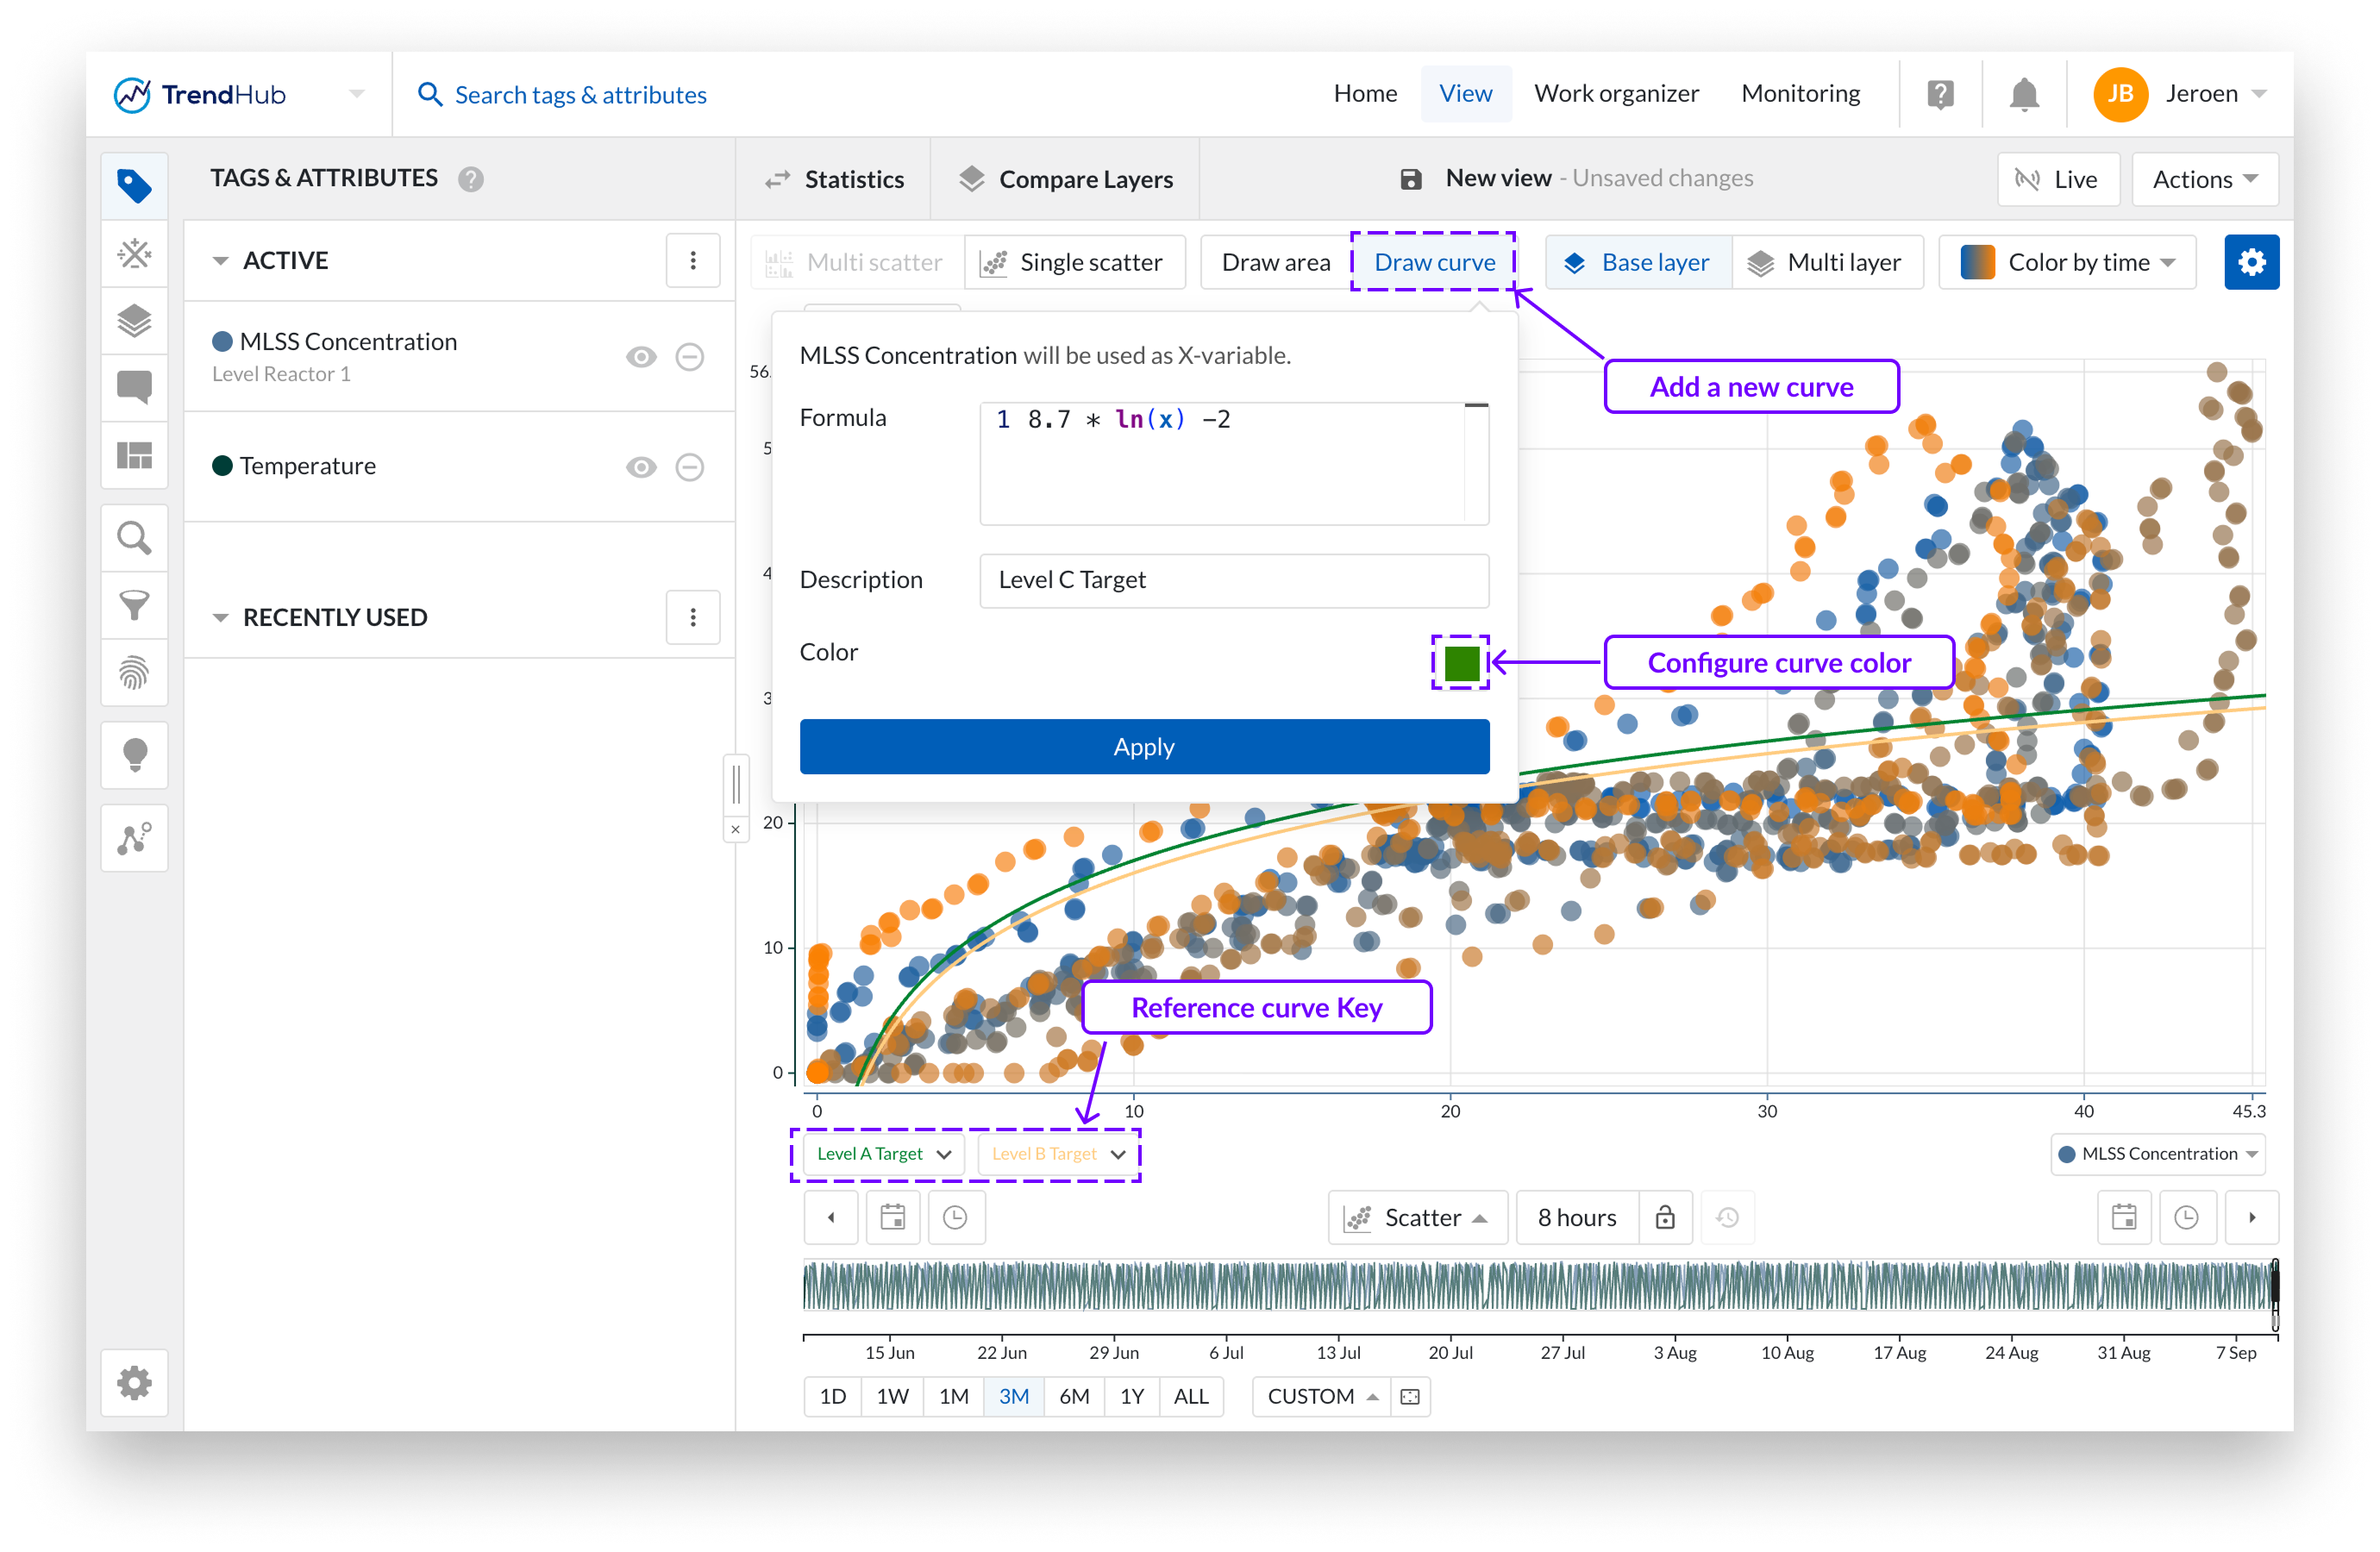Screen dimensions: 2380x1552
Task: Lock the 8 hours time span
Action: 1664,1217
